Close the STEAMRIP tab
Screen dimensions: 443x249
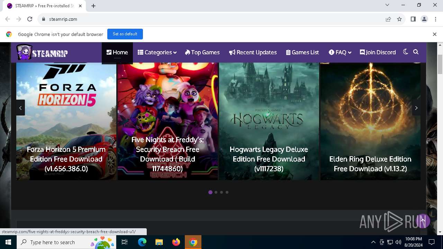80,6
